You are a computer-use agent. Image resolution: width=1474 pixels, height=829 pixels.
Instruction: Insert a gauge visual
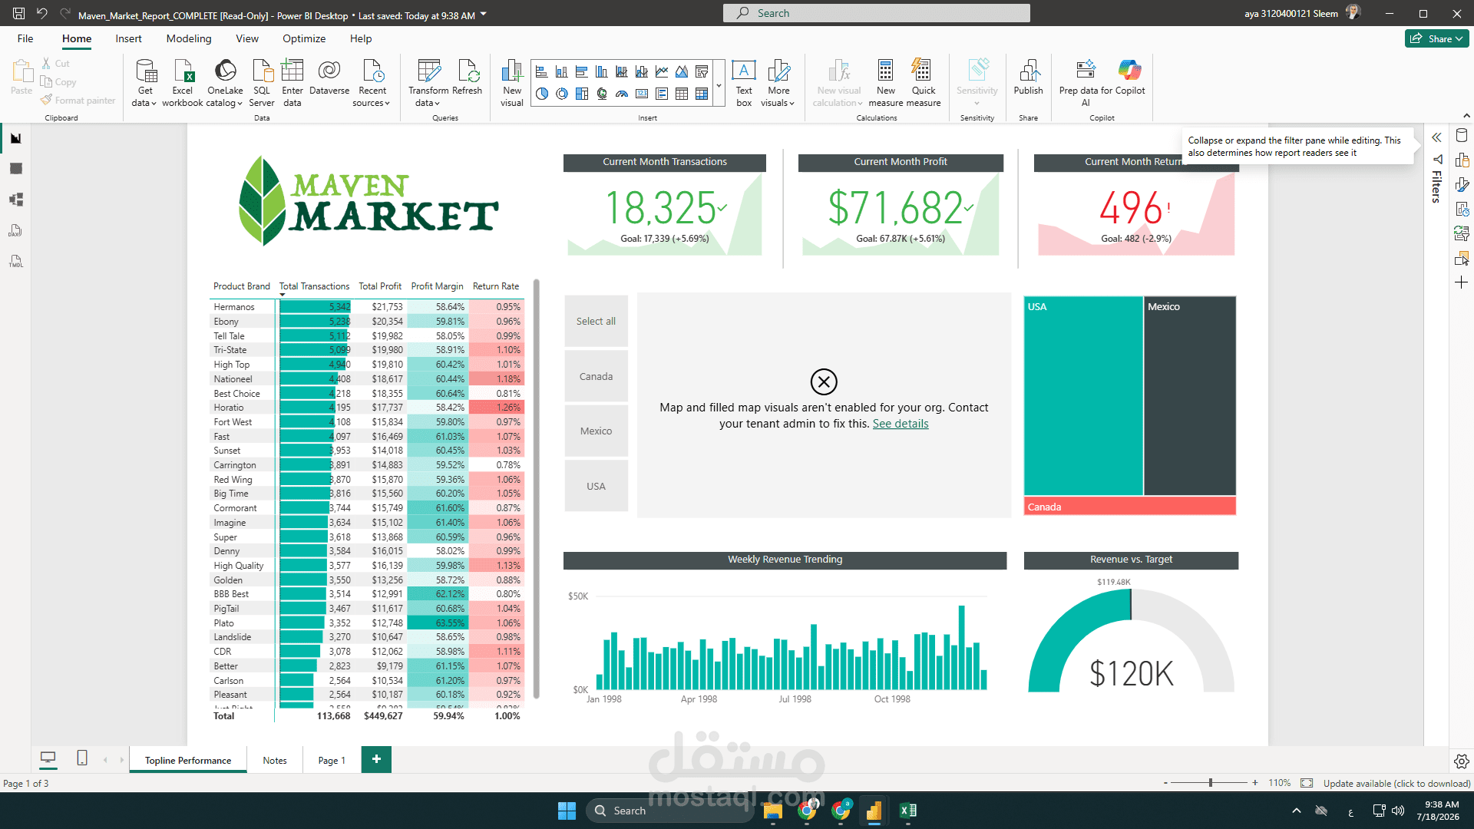[621, 94]
